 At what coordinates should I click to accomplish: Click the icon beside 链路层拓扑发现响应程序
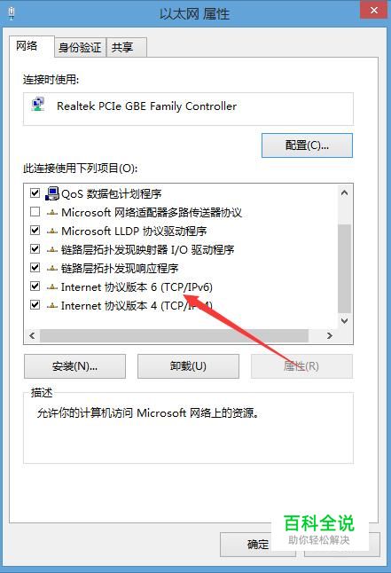[x=52, y=268]
